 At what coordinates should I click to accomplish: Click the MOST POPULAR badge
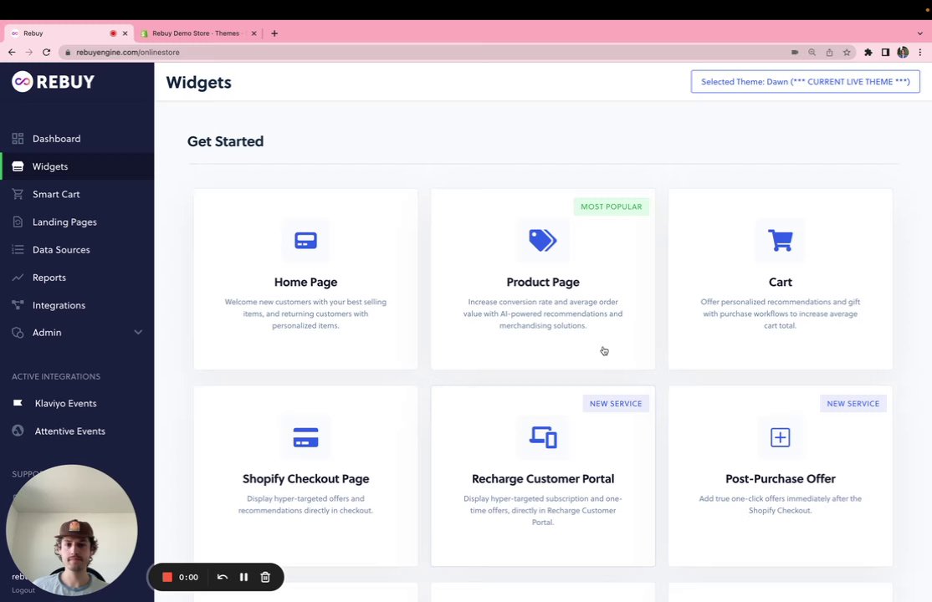click(611, 207)
